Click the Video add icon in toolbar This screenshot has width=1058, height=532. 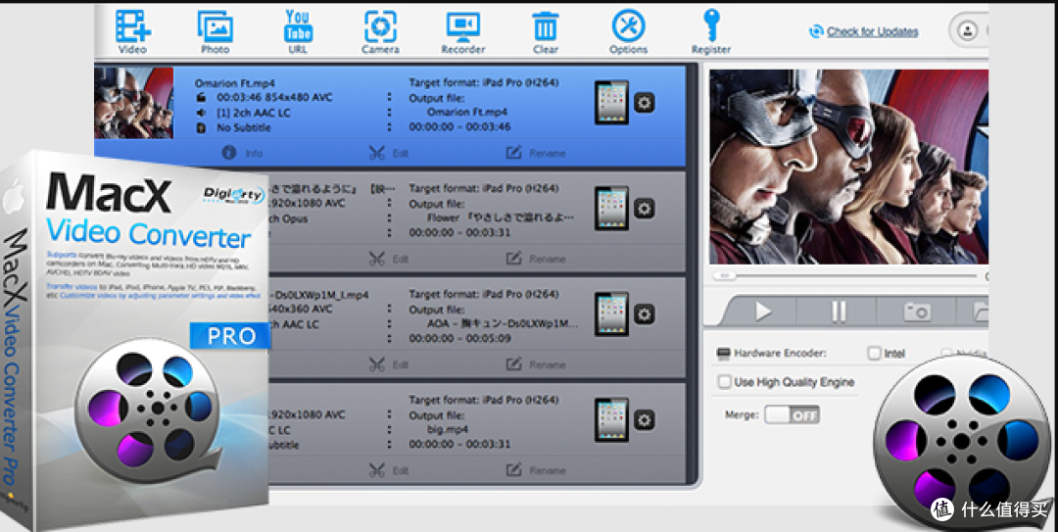133,31
